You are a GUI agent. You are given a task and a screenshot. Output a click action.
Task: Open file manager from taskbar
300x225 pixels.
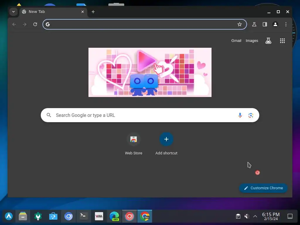coord(23,216)
